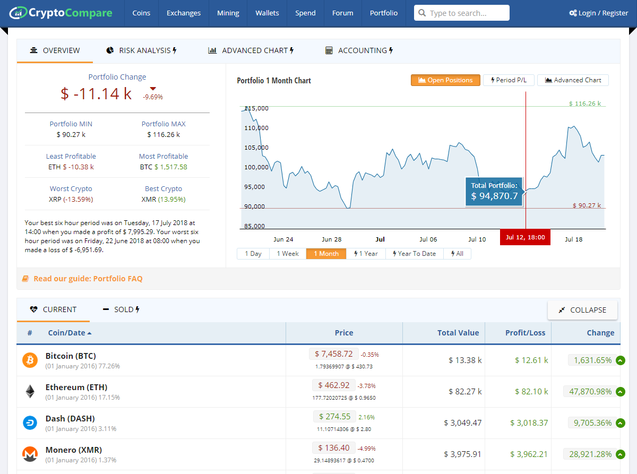
Task: Switch chart range to 1 Year
Action: (x=366, y=254)
